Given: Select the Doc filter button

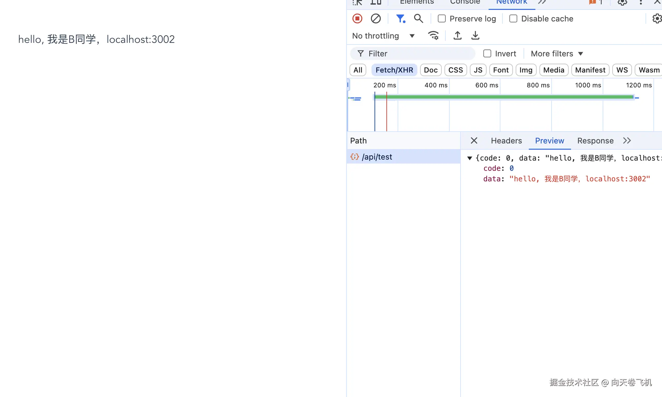Looking at the screenshot, I should (431, 70).
